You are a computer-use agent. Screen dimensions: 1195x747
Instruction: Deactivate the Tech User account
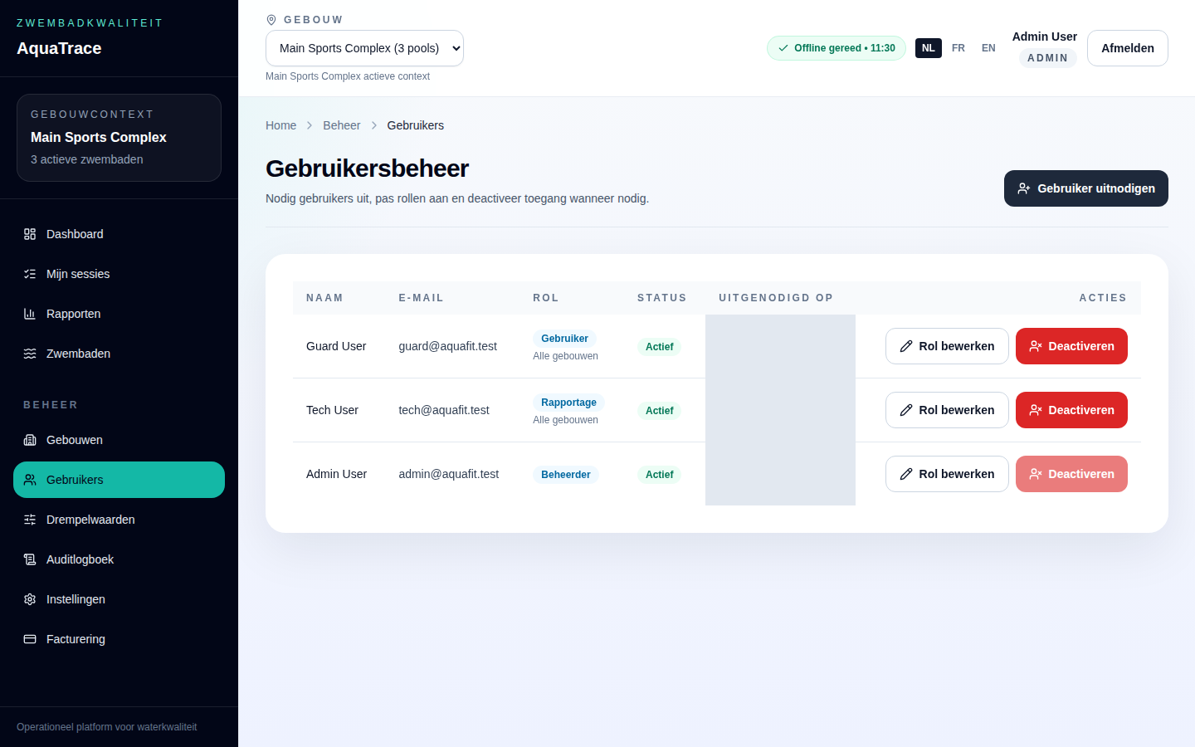(1071, 410)
